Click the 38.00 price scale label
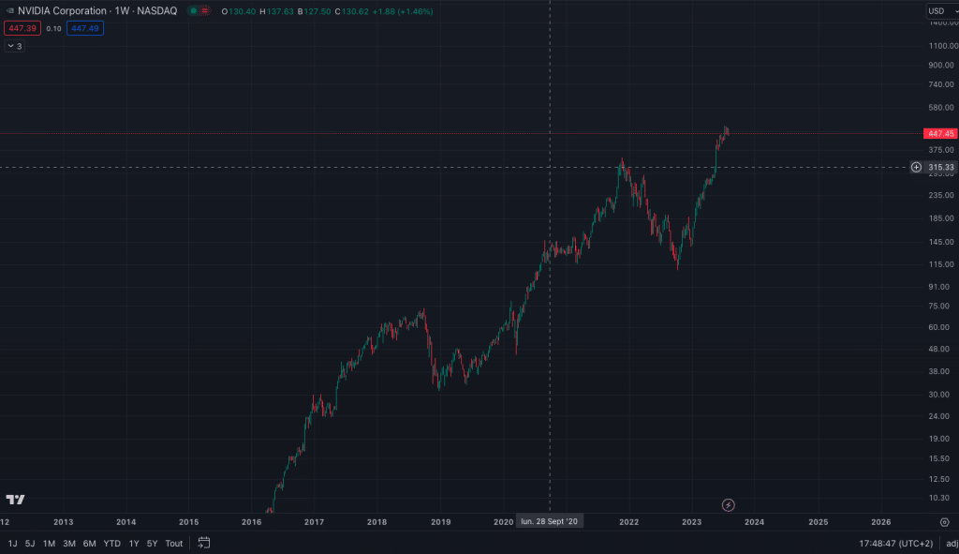The image size is (959, 554). click(938, 371)
